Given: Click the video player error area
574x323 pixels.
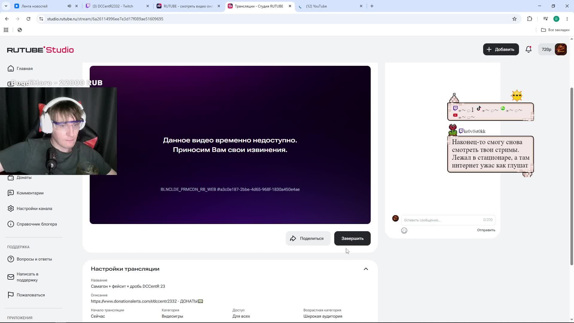Looking at the screenshot, I should coord(230,145).
